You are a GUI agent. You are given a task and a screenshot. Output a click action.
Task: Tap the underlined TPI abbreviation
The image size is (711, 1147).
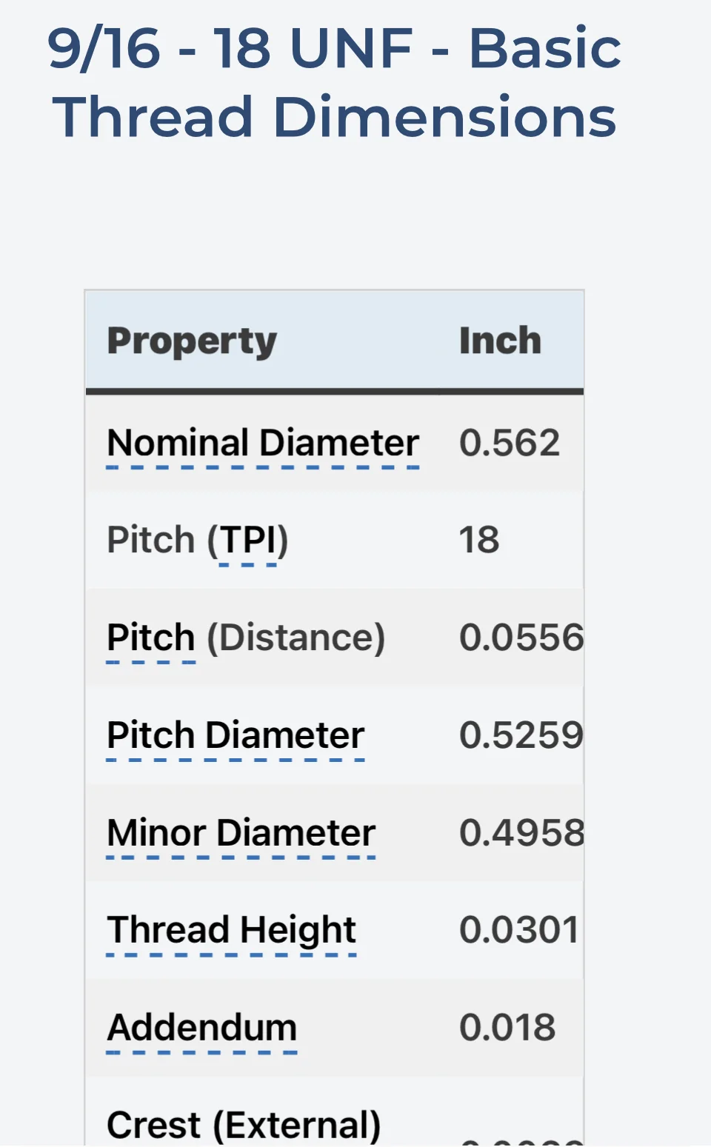pyautogui.click(x=248, y=540)
